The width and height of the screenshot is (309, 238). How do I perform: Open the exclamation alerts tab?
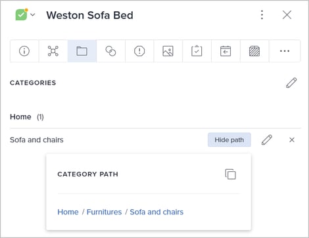[x=139, y=51]
